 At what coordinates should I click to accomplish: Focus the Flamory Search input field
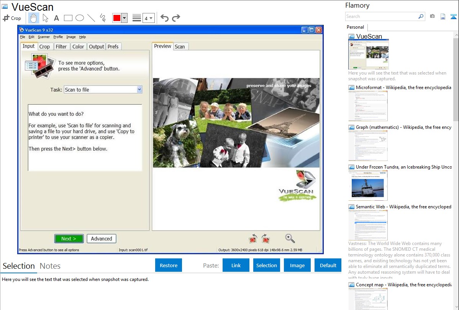(x=381, y=16)
